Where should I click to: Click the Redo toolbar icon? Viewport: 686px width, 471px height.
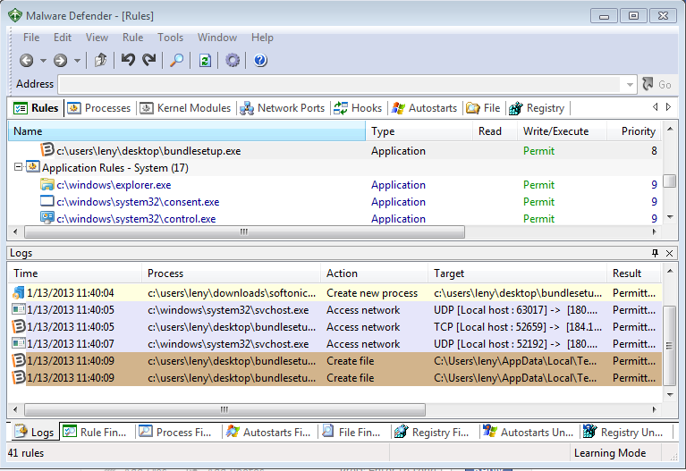[x=149, y=61]
